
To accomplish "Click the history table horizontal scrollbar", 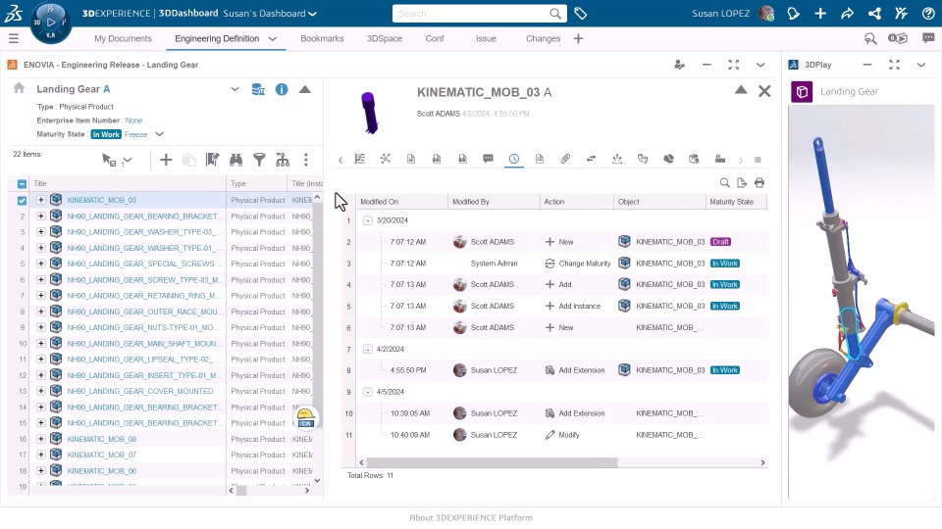I will tap(492, 462).
